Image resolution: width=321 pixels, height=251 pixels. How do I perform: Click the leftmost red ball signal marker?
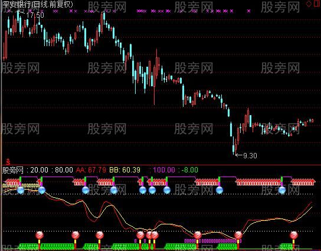coord(40,235)
